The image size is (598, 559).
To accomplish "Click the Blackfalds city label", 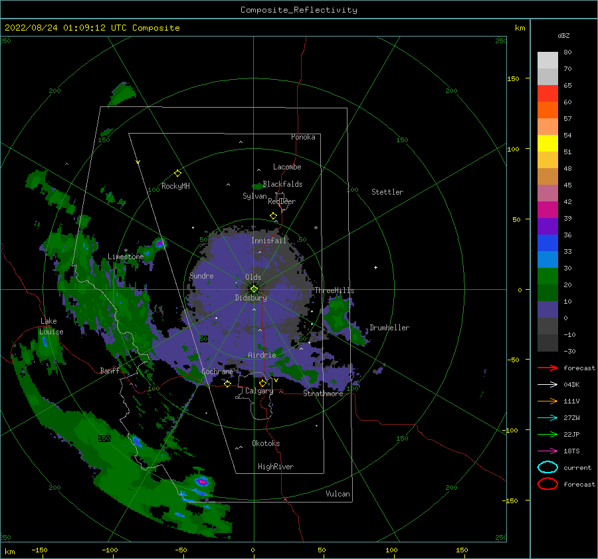I will coord(282,184).
